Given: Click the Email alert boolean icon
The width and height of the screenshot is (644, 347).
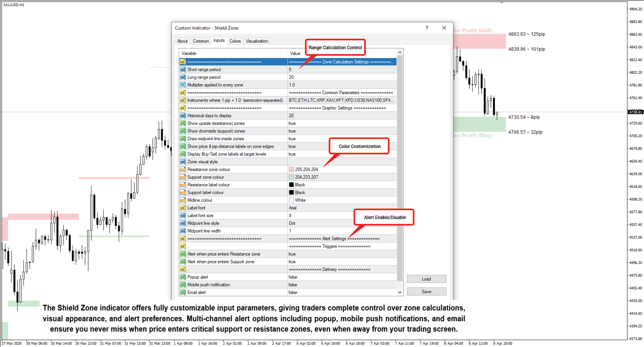Looking at the screenshot, I should pyautogui.click(x=183, y=292).
